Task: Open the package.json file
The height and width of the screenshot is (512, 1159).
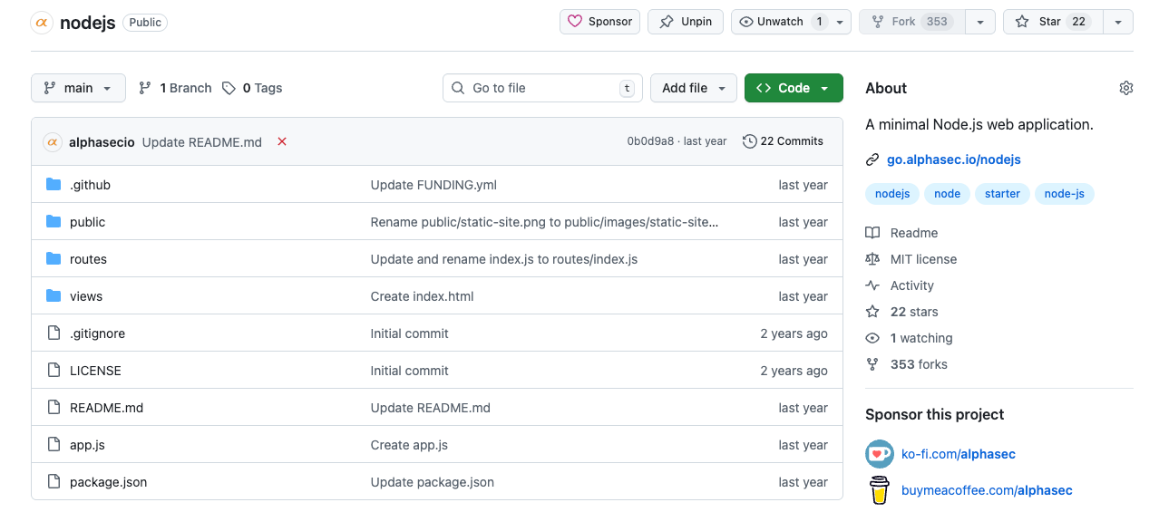Action: click(x=108, y=482)
